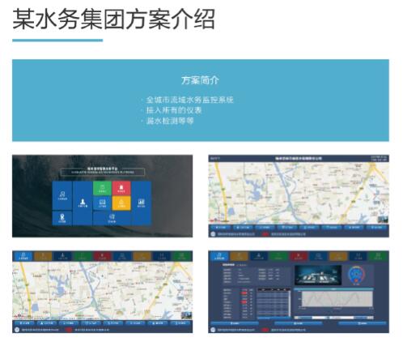Click the red tab in the dashboard top bar

click(x=299, y=256)
